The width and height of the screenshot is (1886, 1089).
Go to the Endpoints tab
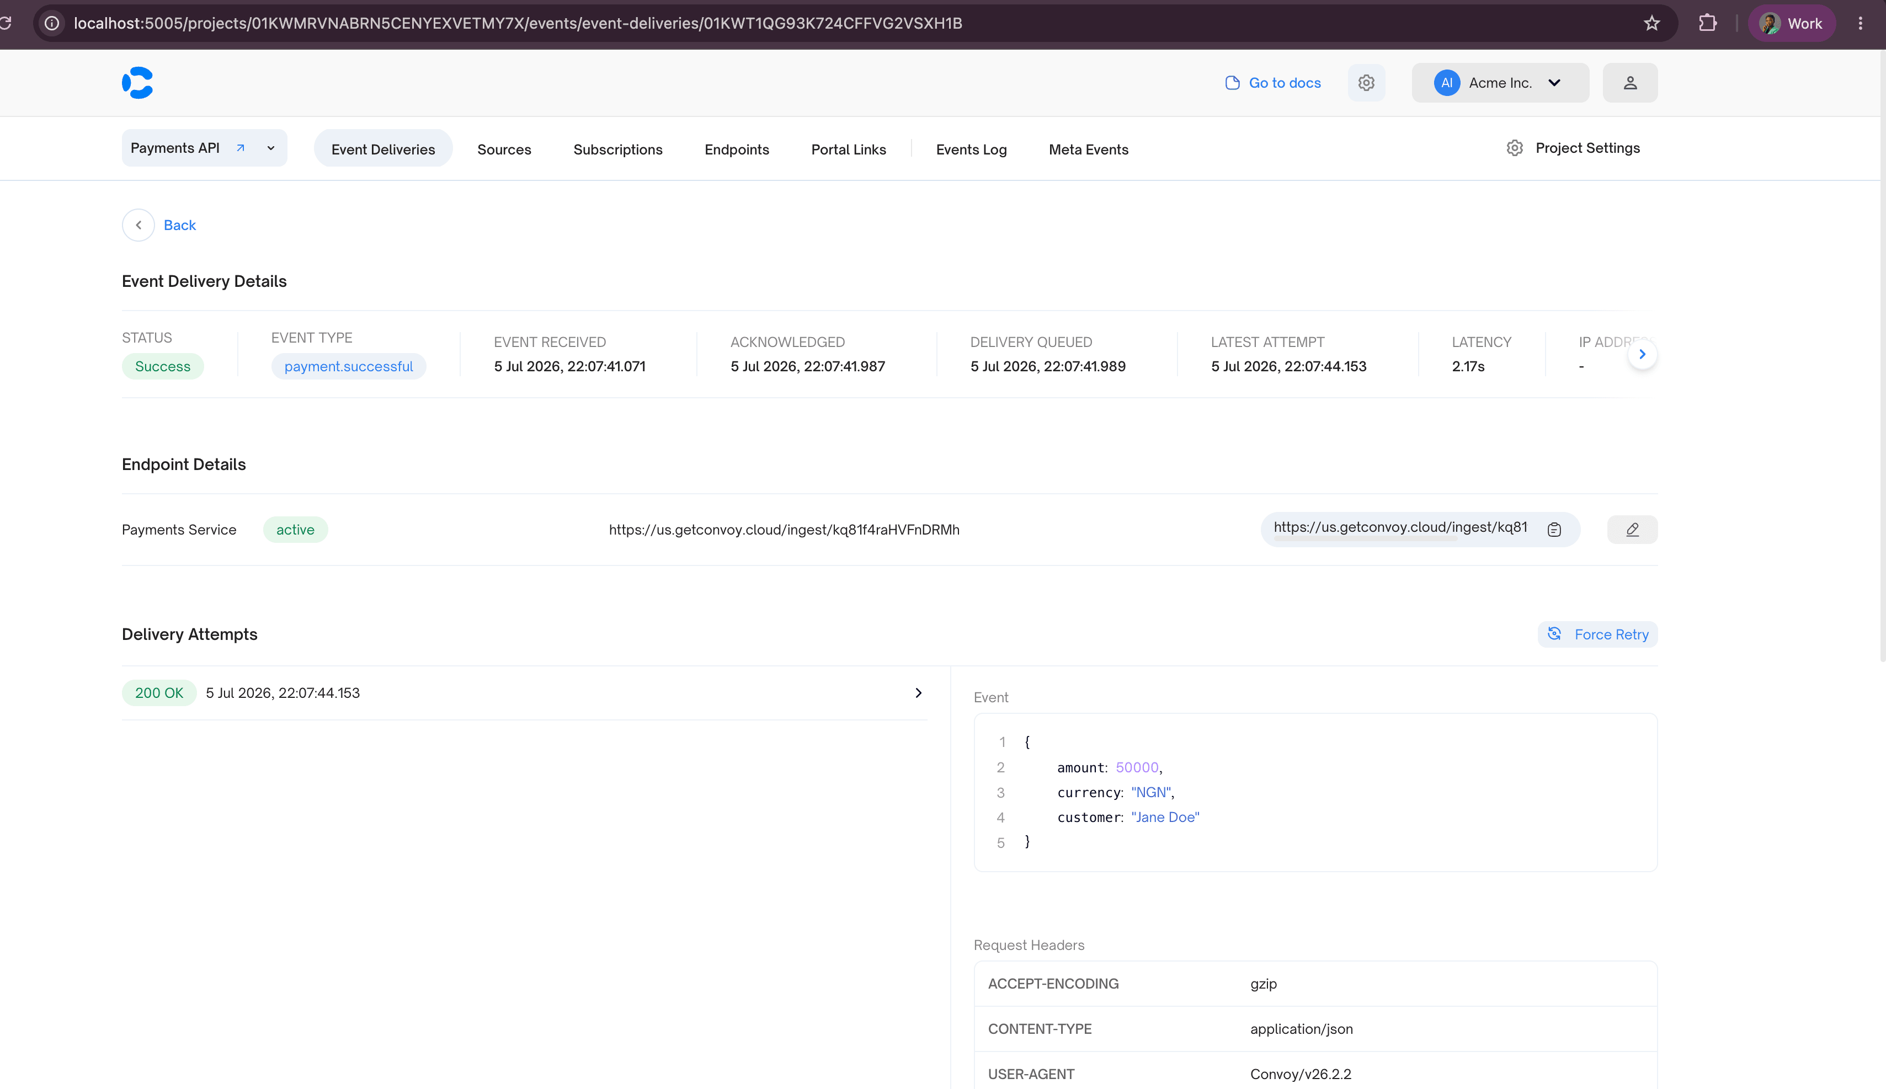point(737,149)
